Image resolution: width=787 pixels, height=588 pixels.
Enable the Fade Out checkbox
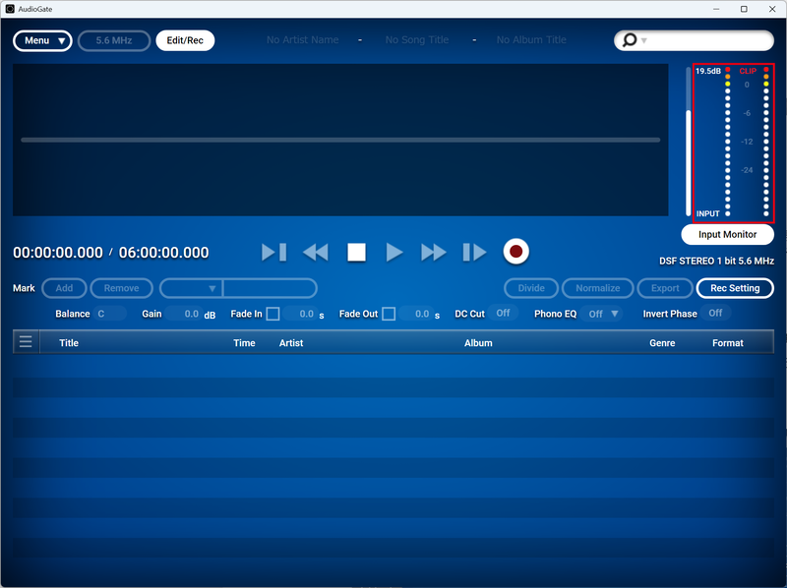389,314
